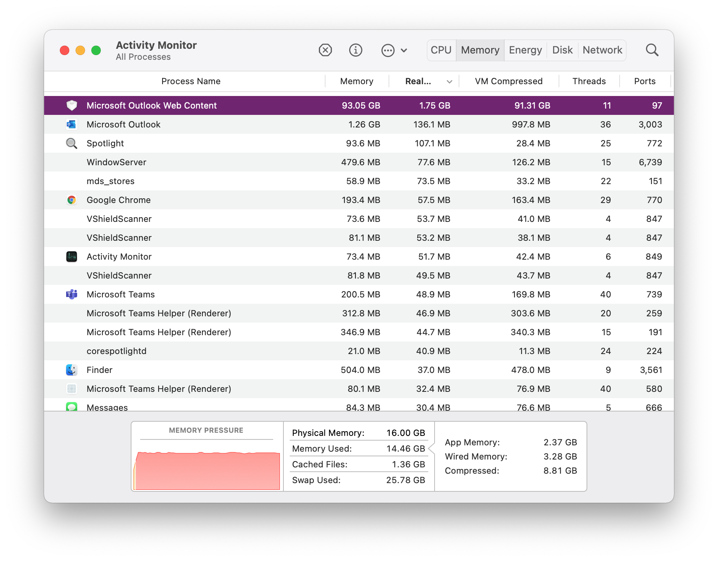Click the Stop process (X) icon

[x=325, y=50]
